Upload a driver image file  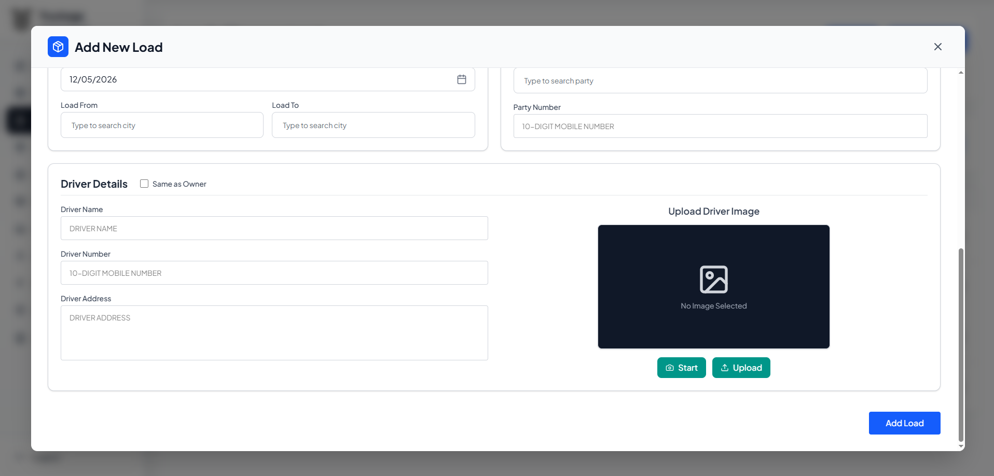(x=741, y=368)
